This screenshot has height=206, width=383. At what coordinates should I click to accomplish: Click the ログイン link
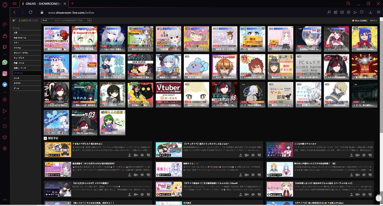374,20
